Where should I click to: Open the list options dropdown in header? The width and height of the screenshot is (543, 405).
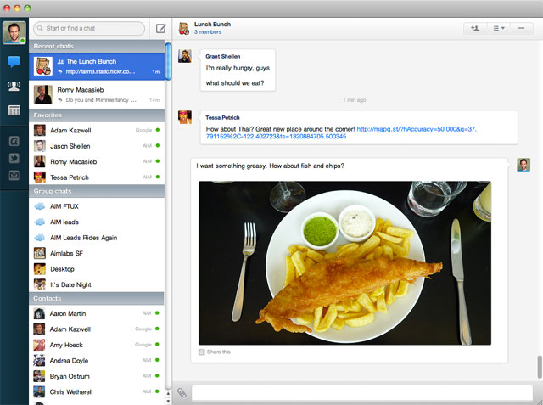[x=498, y=28]
